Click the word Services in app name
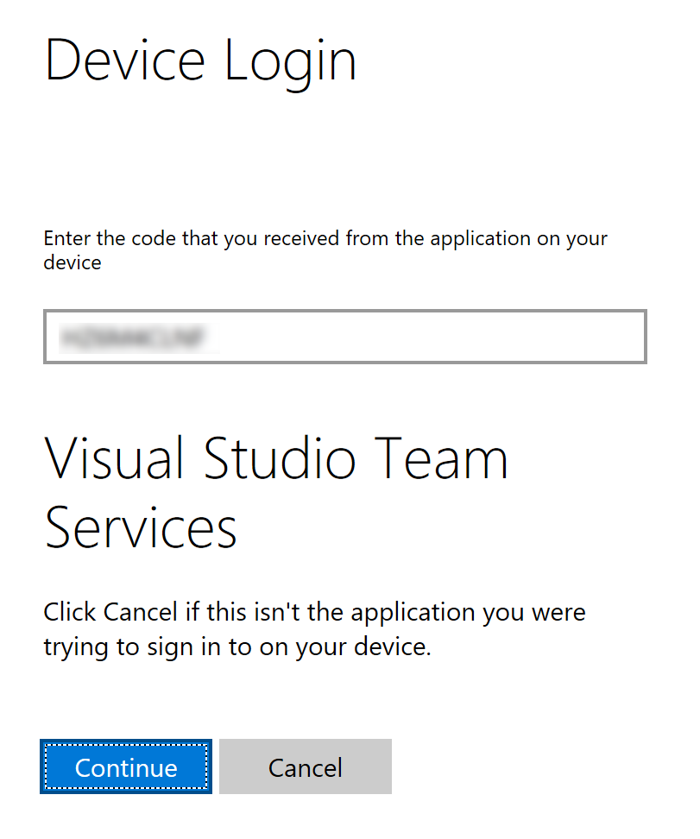The width and height of the screenshot is (700, 839). 141,527
